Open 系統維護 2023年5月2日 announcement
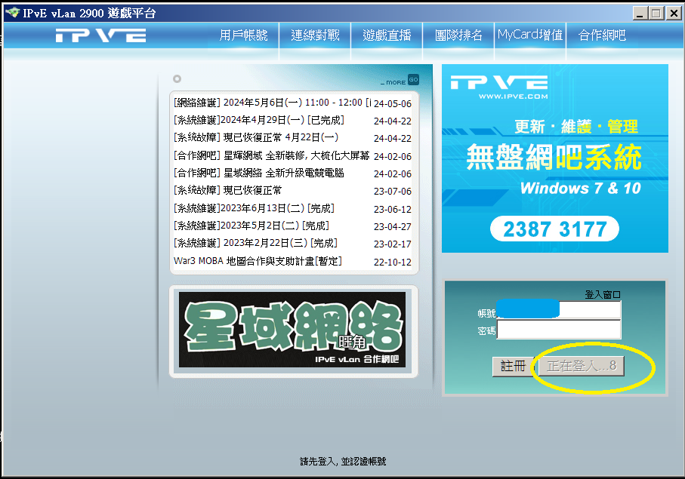This screenshot has height=479, width=685. 251,226
